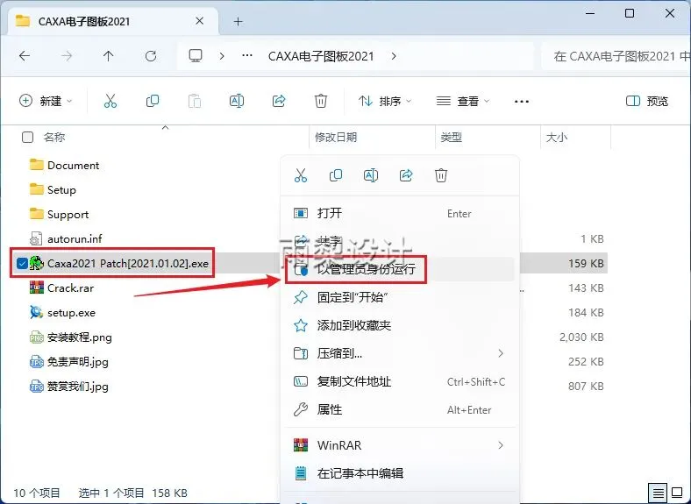
Task: Click the Delete trash icon in the toolbar
Action: (x=321, y=102)
